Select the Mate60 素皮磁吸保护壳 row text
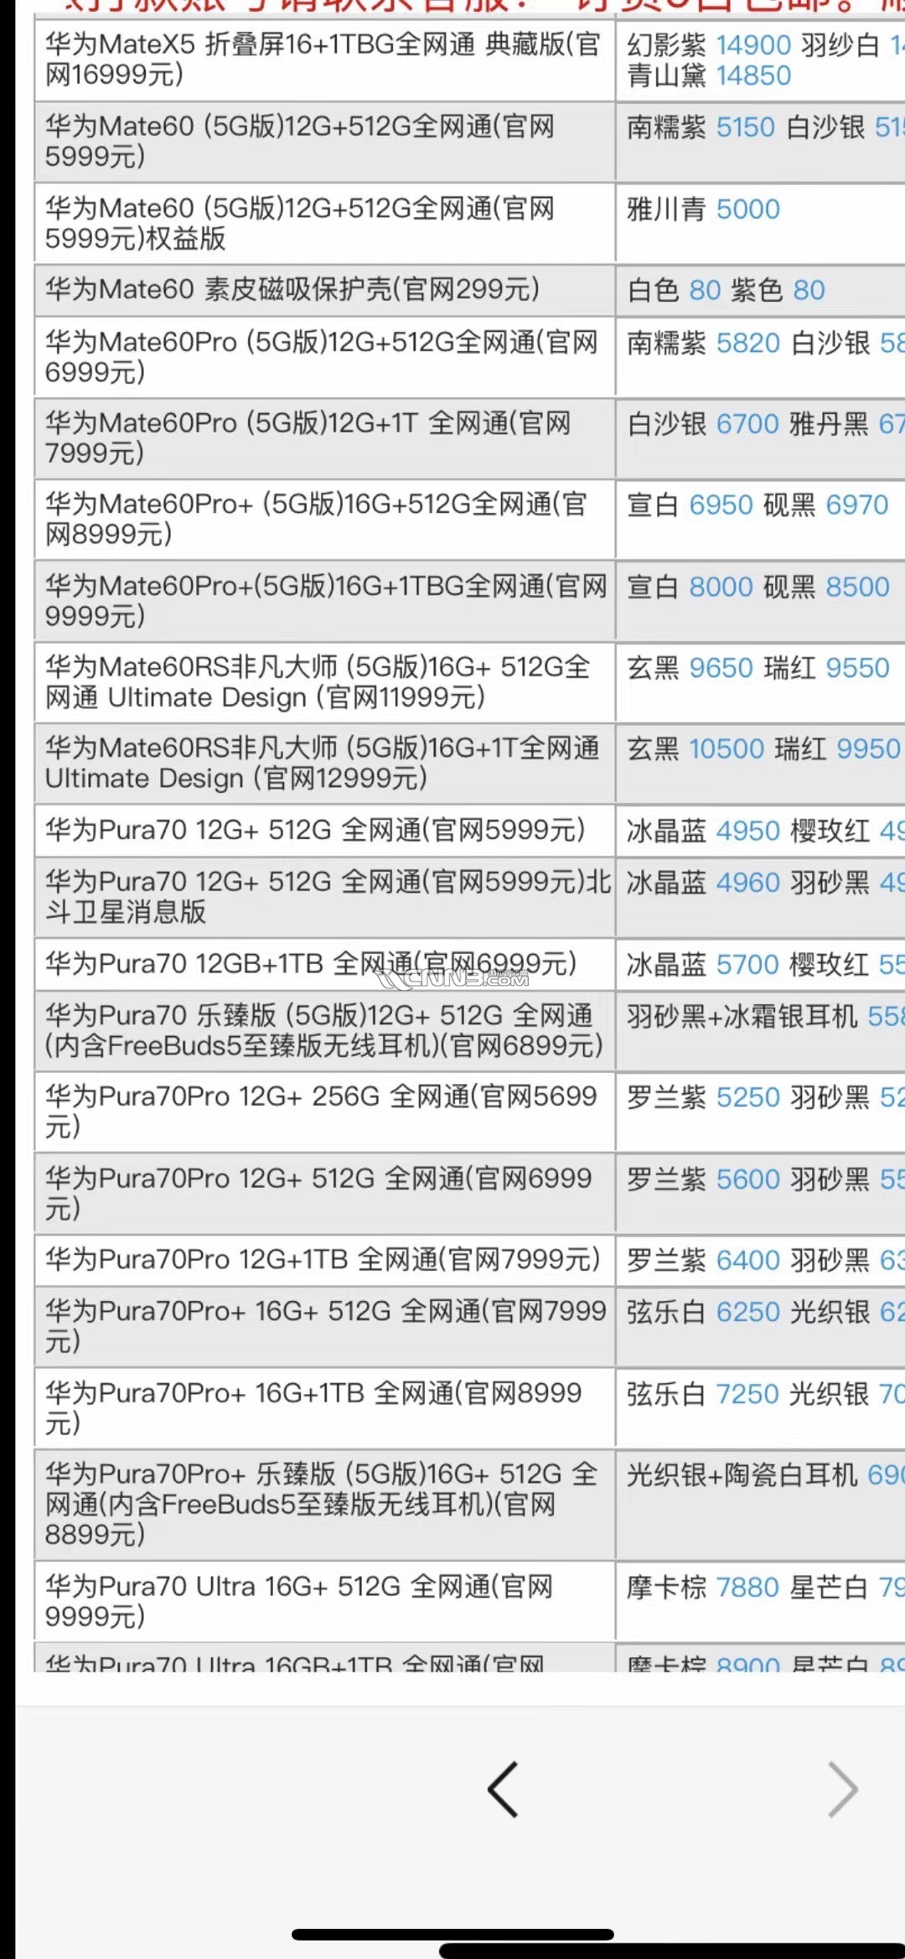 (x=292, y=290)
